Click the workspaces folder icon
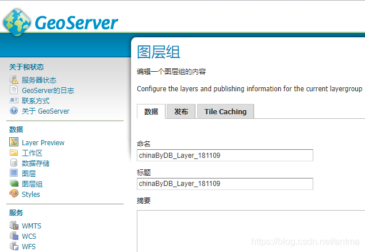The image size is (365, 252). pyautogui.click(x=14, y=153)
